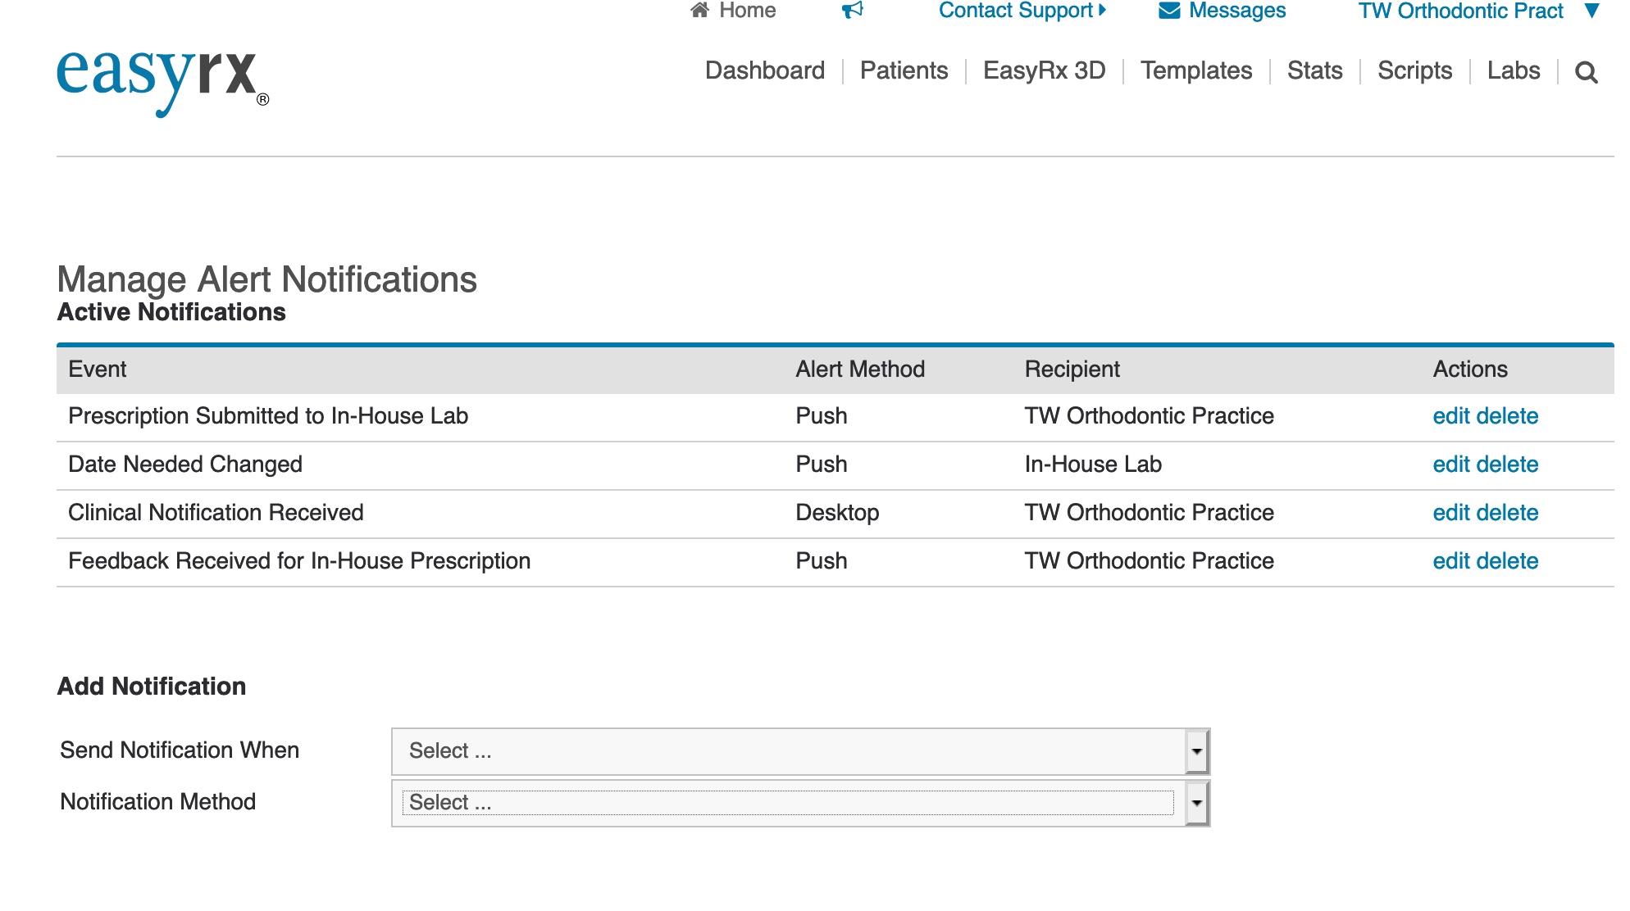Click the easyrx logo

(162, 80)
